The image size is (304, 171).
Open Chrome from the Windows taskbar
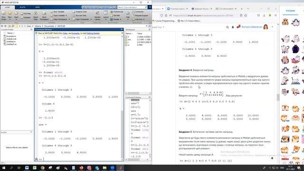tap(42, 168)
